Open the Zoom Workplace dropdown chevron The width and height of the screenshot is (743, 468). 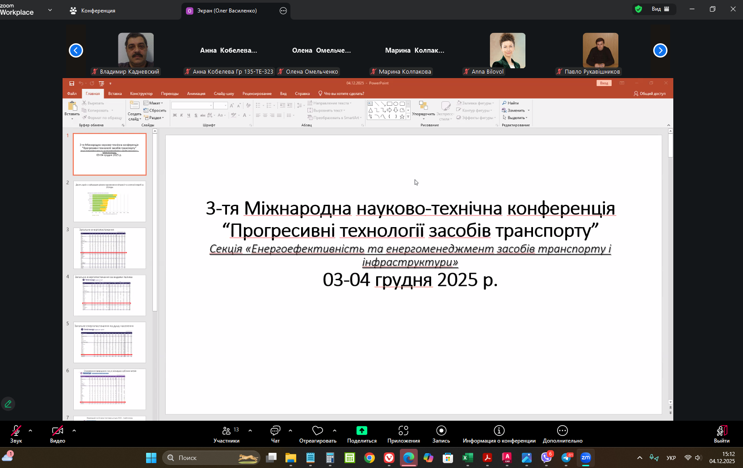[50, 10]
